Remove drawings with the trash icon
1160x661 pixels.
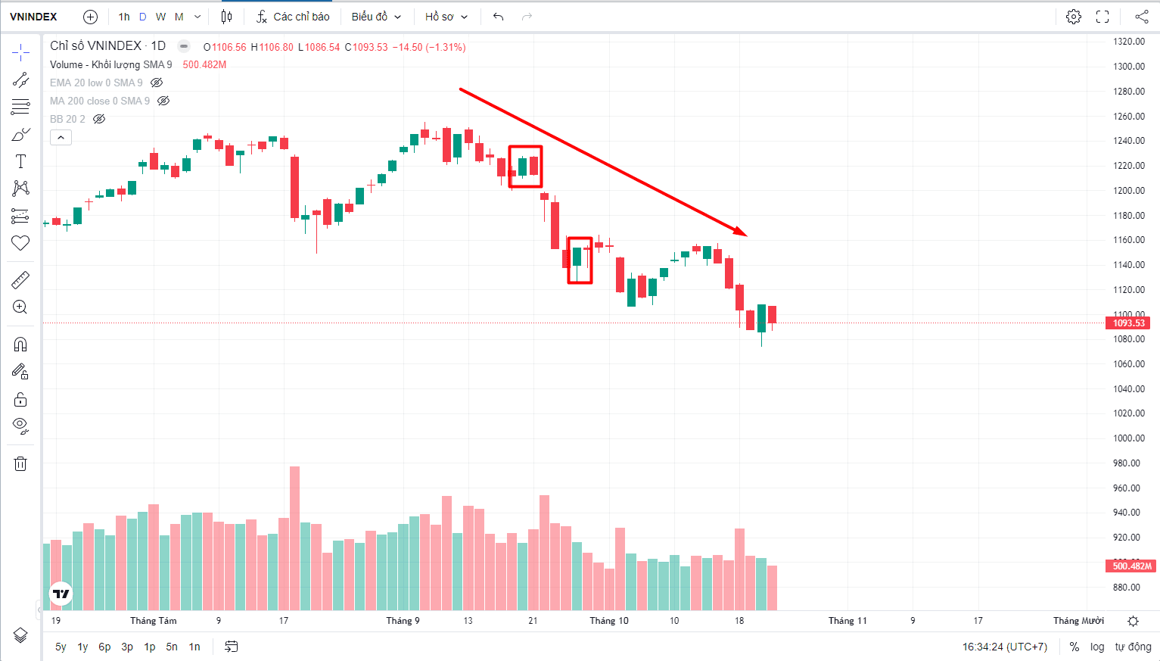(x=20, y=463)
